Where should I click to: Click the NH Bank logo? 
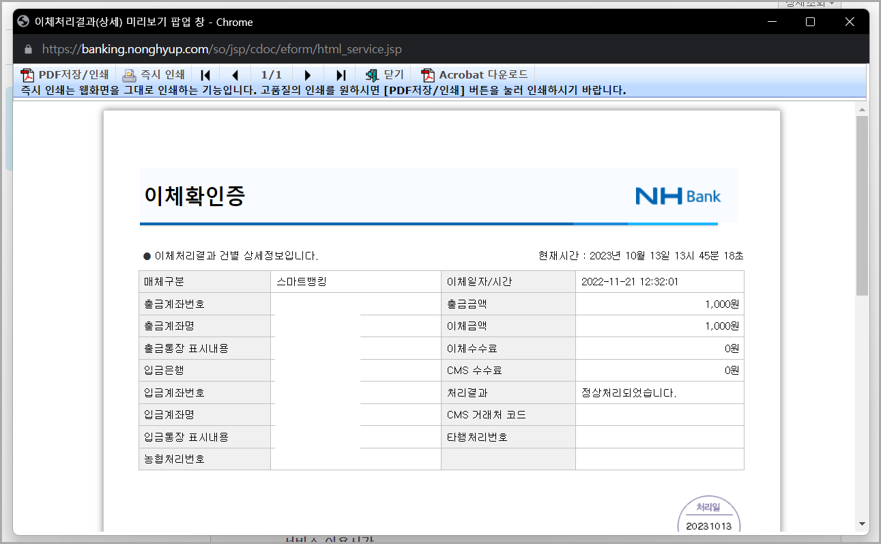(x=678, y=196)
